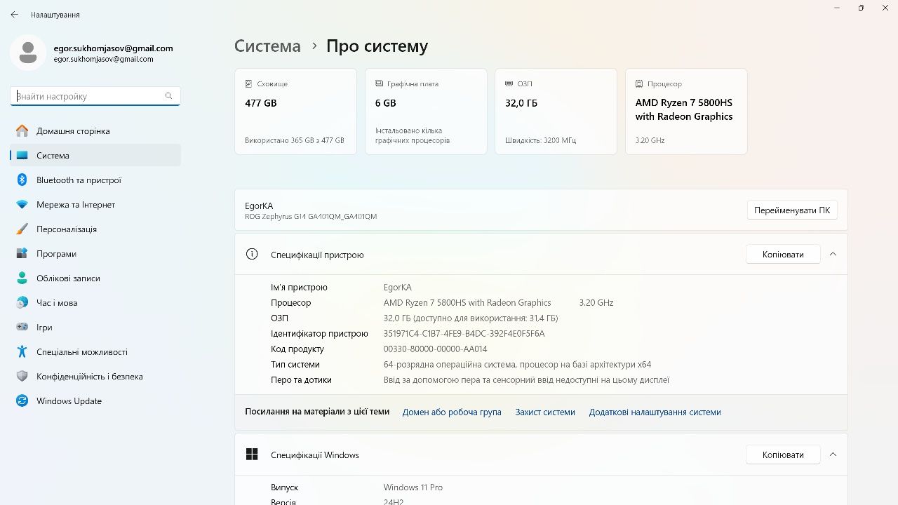Open Облікові записи settings

pyautogui.click(x=95, y=278)
